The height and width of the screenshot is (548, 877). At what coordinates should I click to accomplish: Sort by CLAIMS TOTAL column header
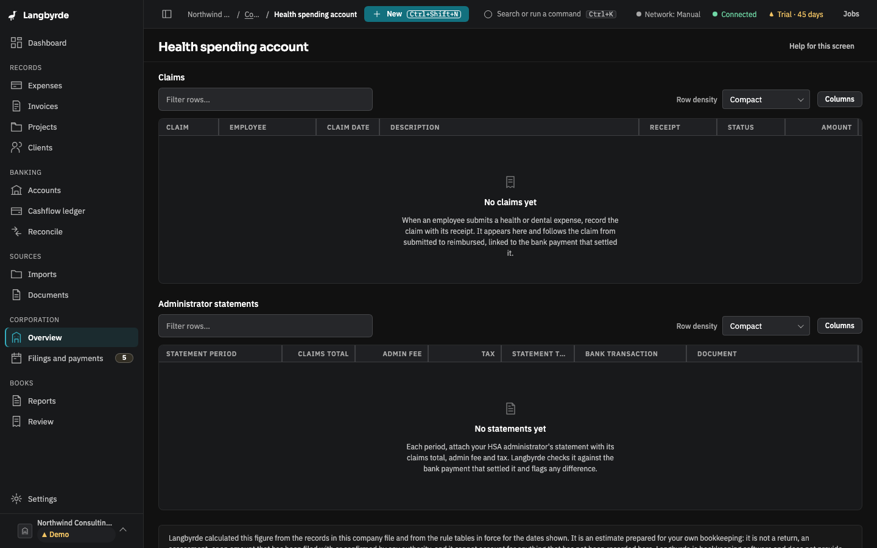pos(319,354)
